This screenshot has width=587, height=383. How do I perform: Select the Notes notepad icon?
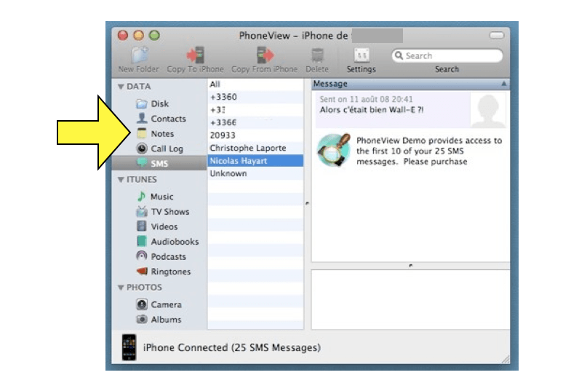click(x=142, y=133)
